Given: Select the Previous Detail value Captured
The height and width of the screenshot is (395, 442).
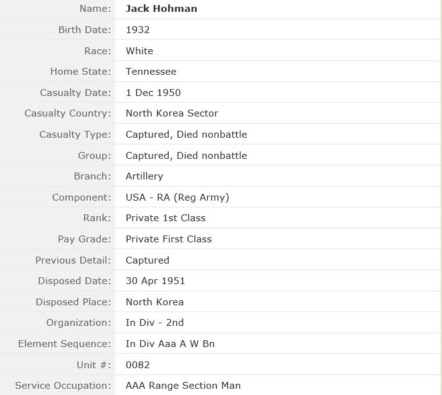Looking at the screenshot, I should 148,260.
